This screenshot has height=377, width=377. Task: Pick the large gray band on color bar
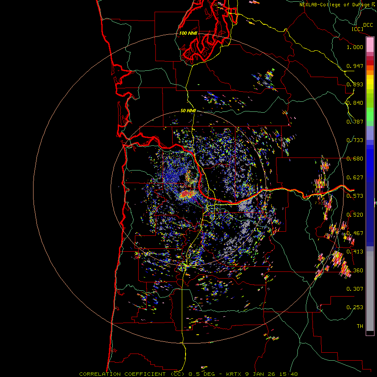pos(370,293)
